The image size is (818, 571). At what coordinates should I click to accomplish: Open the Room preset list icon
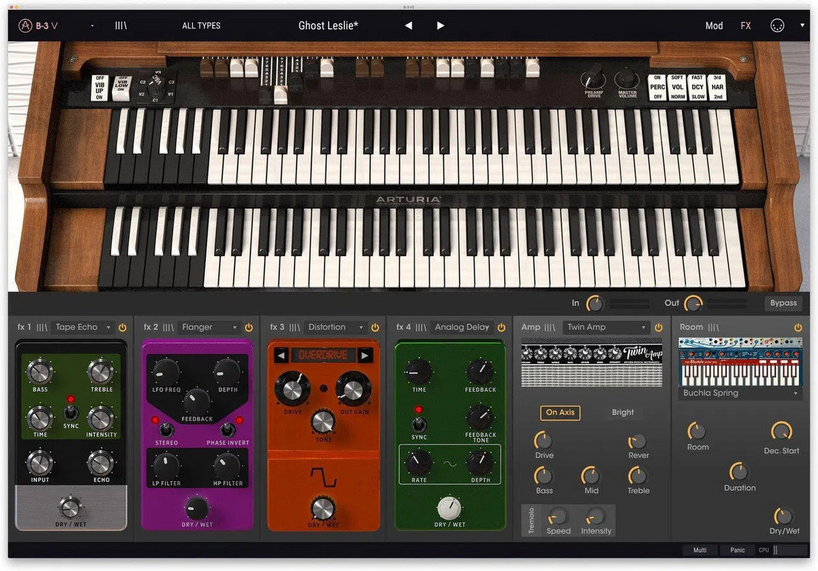713,328
